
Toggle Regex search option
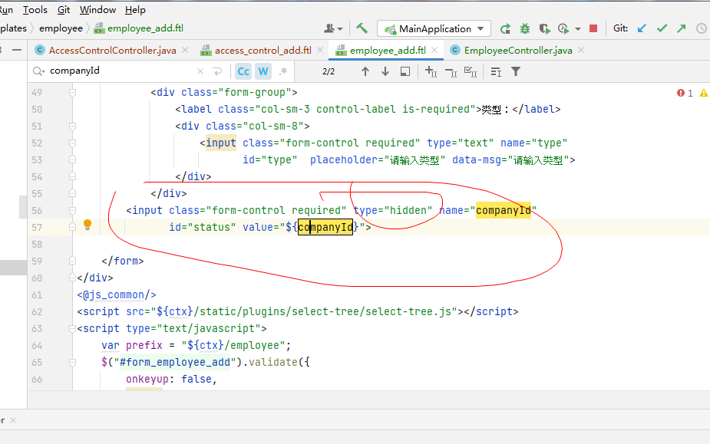[283, 71]
